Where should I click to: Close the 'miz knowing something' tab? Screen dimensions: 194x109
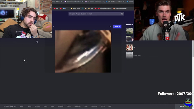click(x=103, y=2)
